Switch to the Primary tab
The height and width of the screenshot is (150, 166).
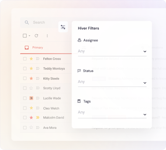click(x=38, y=48)
